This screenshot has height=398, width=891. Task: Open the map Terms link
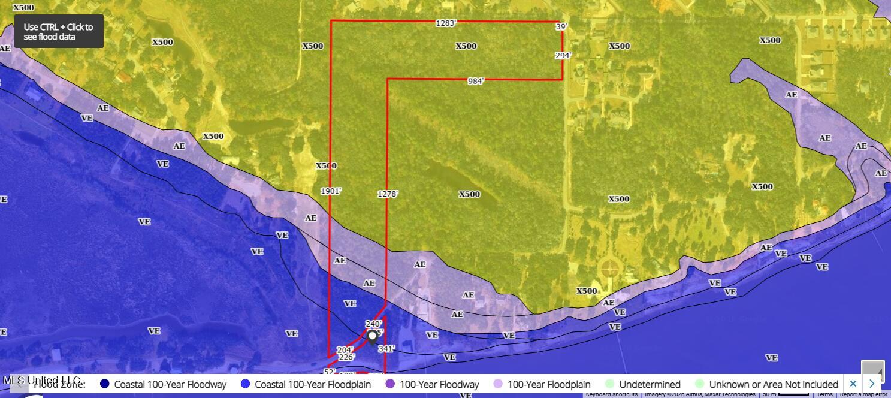pos(824,394)
